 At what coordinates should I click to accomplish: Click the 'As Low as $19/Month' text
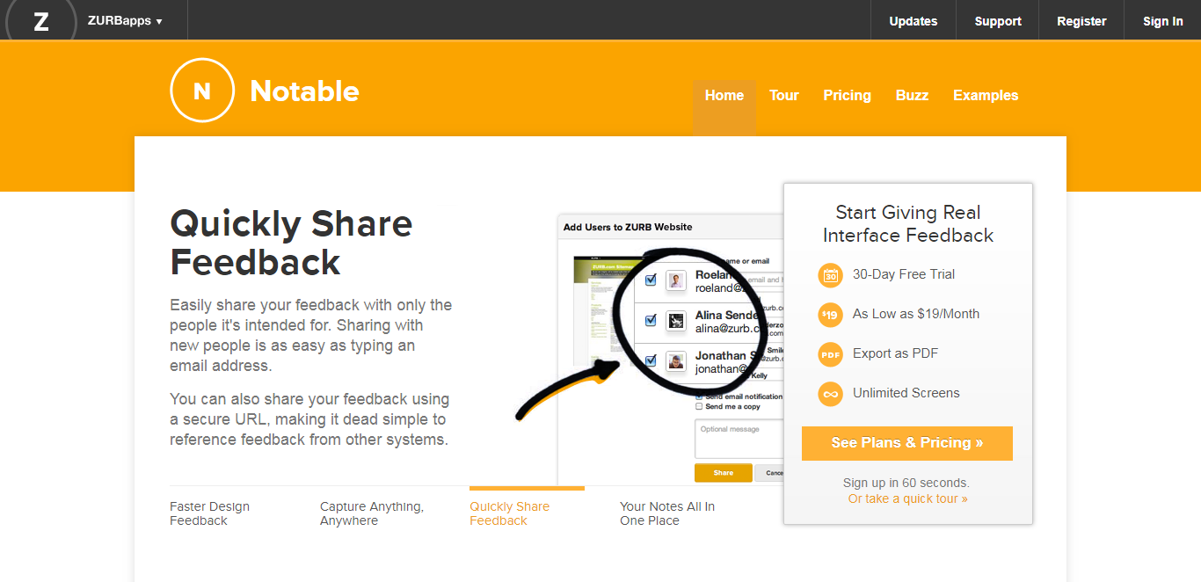pyautogui.click(x=916, y=314)
